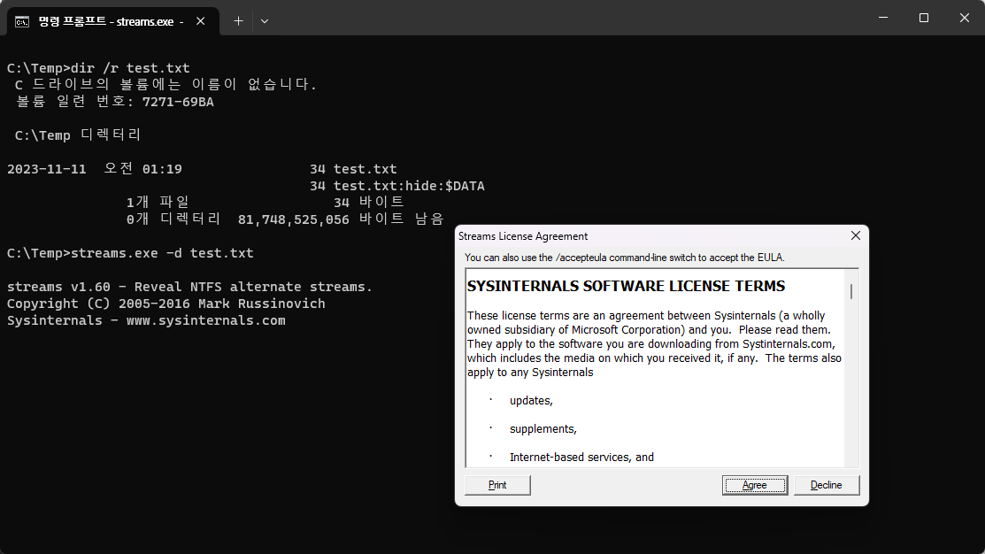
Task: Click the license text scrollbar thumb
Action: pos(851,291)
